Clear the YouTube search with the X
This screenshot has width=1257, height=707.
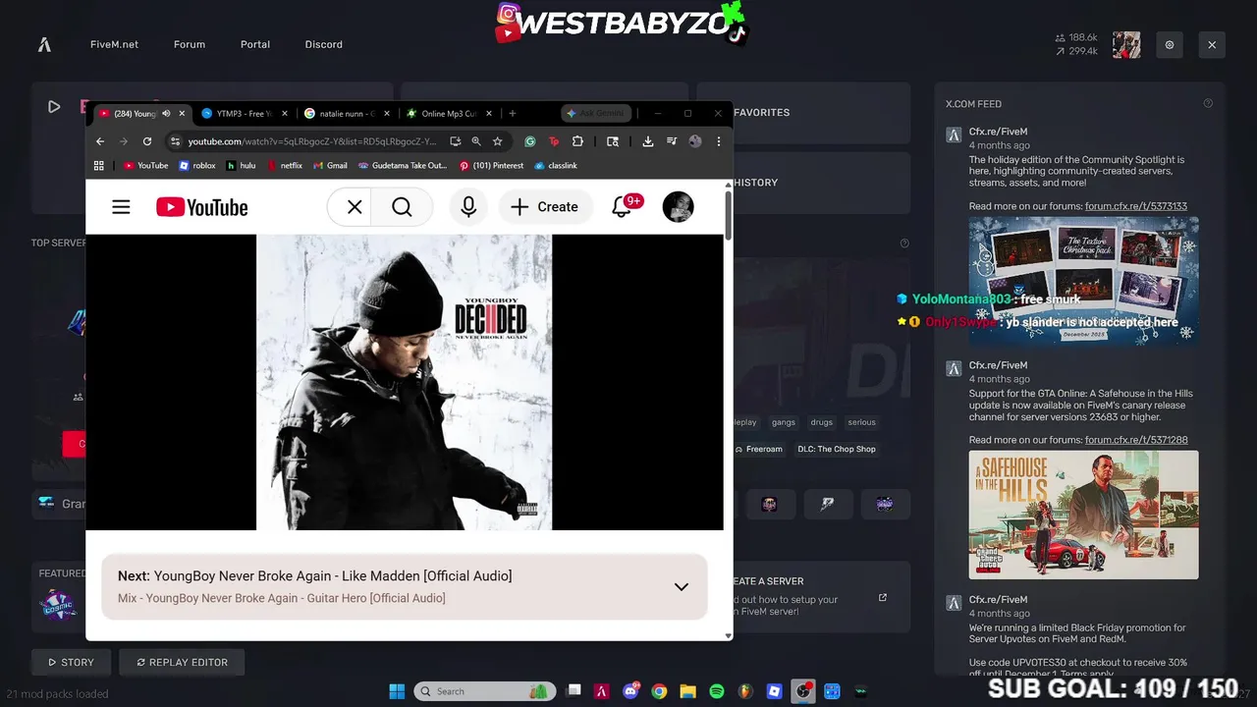tap(355, 207)
